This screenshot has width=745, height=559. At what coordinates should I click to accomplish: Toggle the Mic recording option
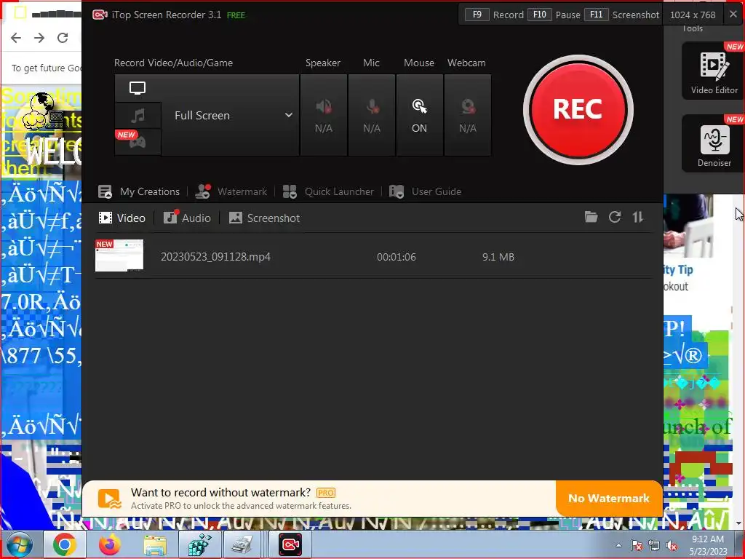(372, 115)
